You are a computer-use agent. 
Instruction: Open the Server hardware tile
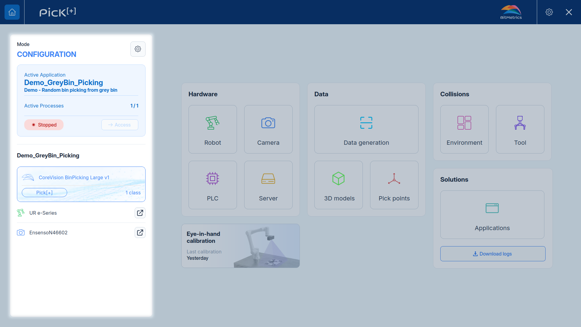pos(268,185)
